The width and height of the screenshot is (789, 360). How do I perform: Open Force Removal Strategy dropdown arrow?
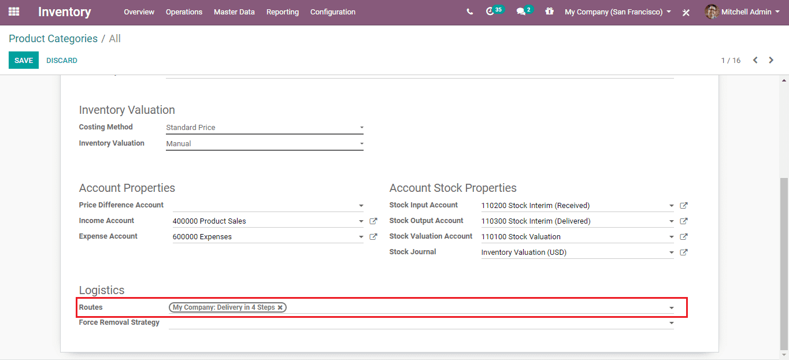click(671, 323)
